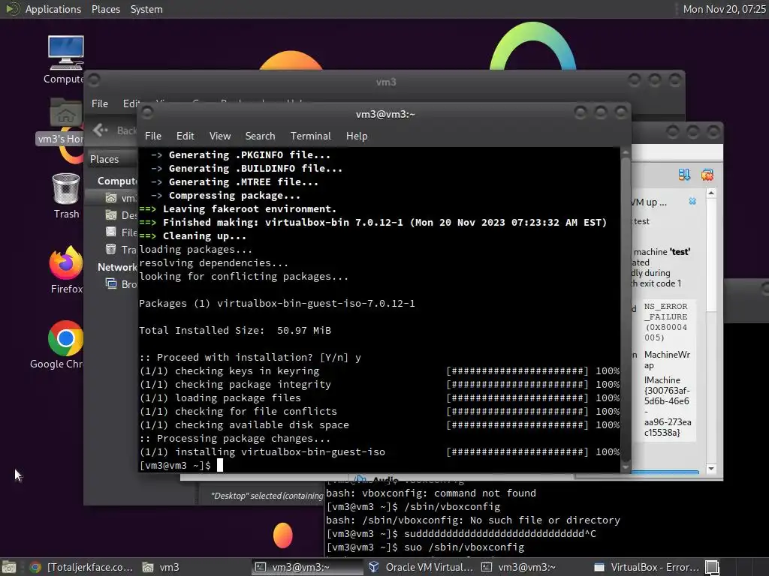Image resolution: width=769 pixels, height=576 pixels.
Task: Click 'suo /sbin/vboxconfig' command in background terminal
Action: (x=464, y=547)
